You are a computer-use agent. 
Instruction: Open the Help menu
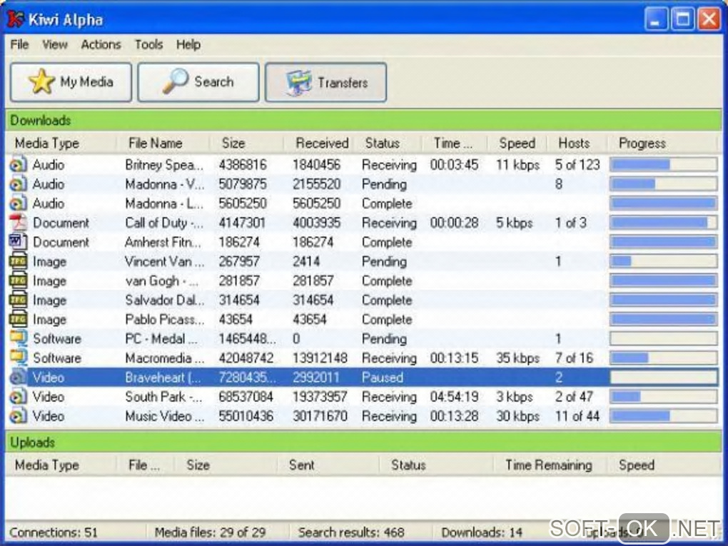[x=188, y=44]
